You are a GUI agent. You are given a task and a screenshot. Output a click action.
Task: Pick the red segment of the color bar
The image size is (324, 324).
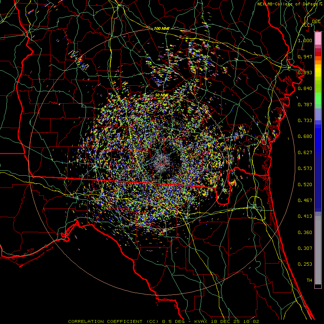pyautogui.click(x=318, y=54)
